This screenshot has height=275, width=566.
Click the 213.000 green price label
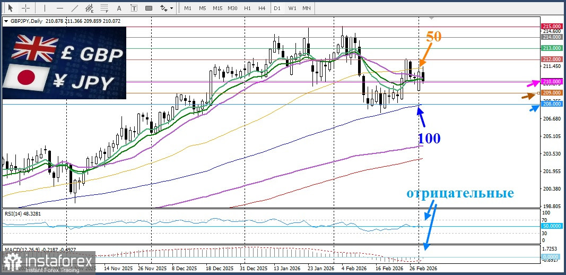(x=552, y=48)
